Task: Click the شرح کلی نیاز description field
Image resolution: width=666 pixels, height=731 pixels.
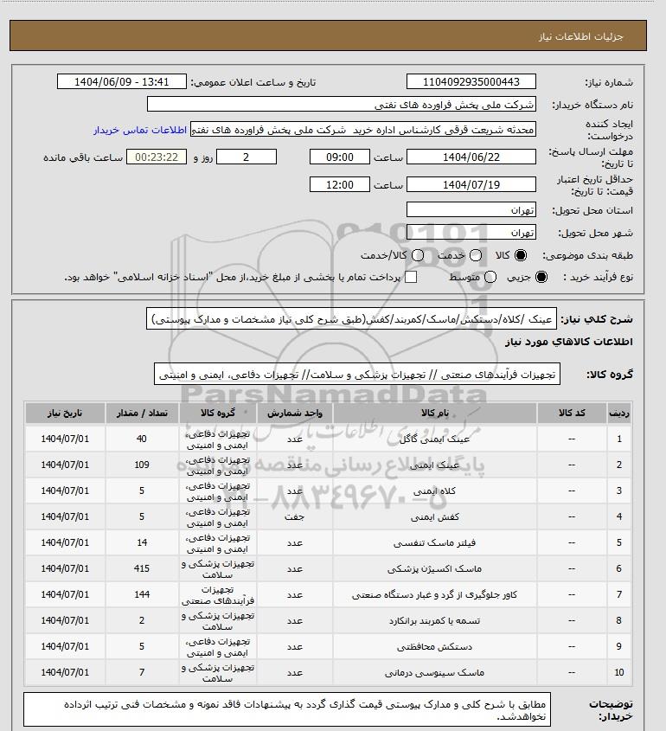Action: pos(351,319)
